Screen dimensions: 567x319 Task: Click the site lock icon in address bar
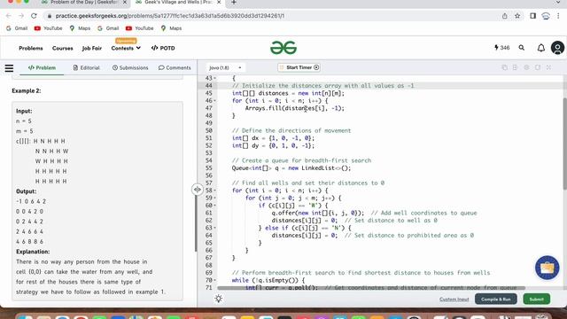[x=50, y=16]
